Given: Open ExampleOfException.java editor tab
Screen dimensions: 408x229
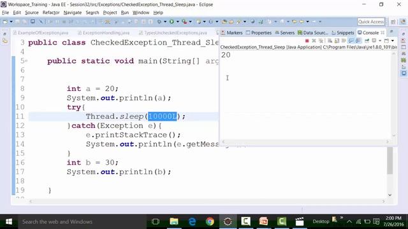Looking at the screenshot, I should click(x=41, y=32).
